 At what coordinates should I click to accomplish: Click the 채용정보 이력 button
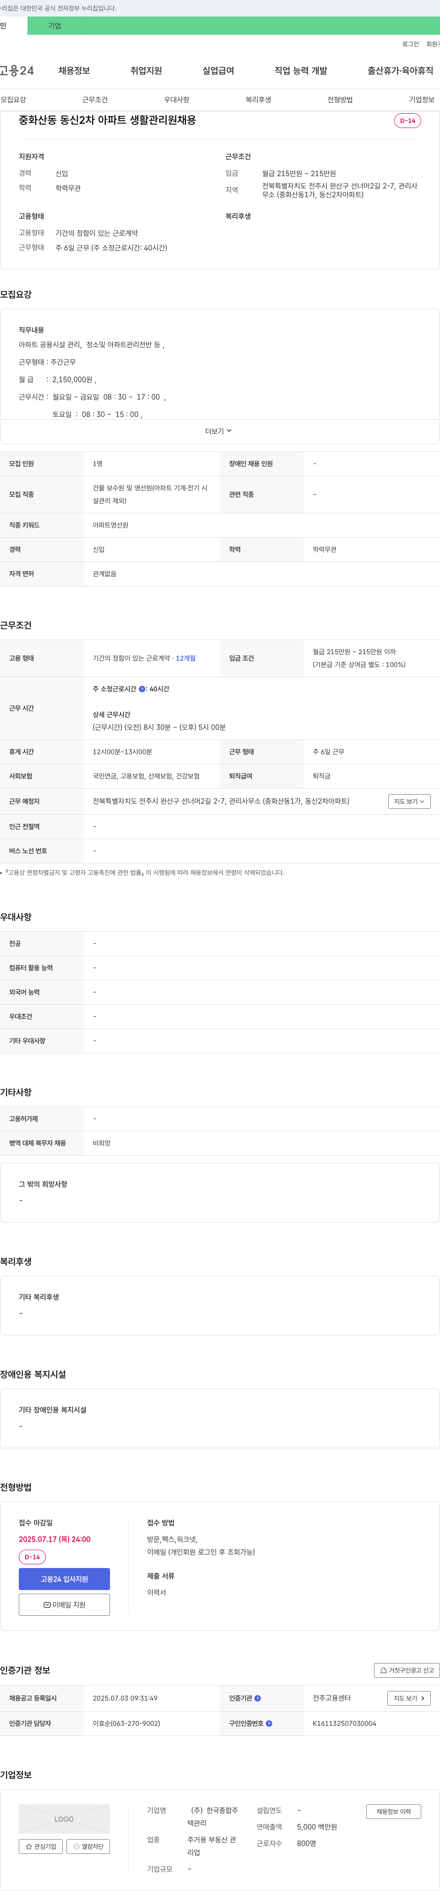(394, 1811)
